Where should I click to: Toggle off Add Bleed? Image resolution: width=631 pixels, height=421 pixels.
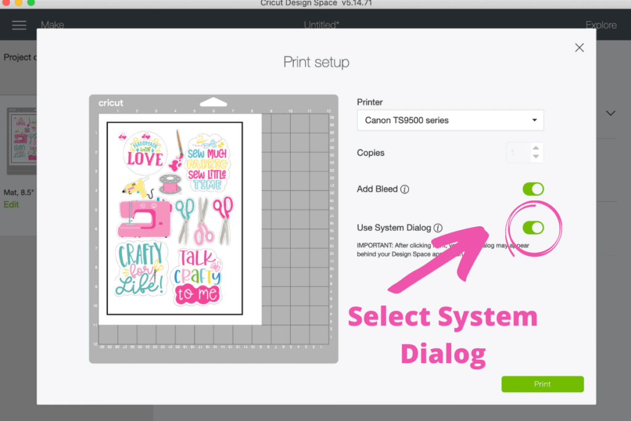(533, 189)
